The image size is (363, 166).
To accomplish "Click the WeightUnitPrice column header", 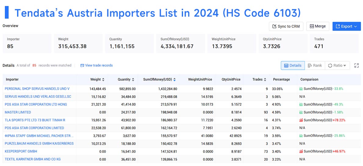I will click(x=200, y=79).
